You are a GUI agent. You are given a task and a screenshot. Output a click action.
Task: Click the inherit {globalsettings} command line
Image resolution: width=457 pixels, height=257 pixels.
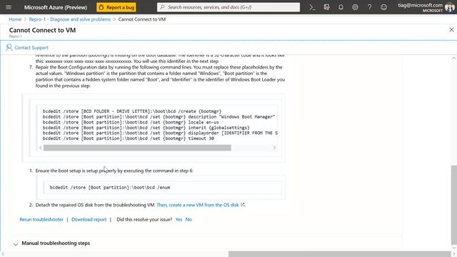pos(146,128)
